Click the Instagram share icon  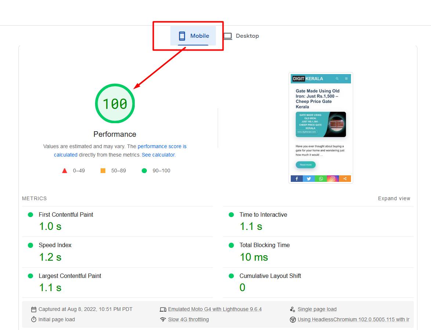pyautogui.click(x=333, y=179)
